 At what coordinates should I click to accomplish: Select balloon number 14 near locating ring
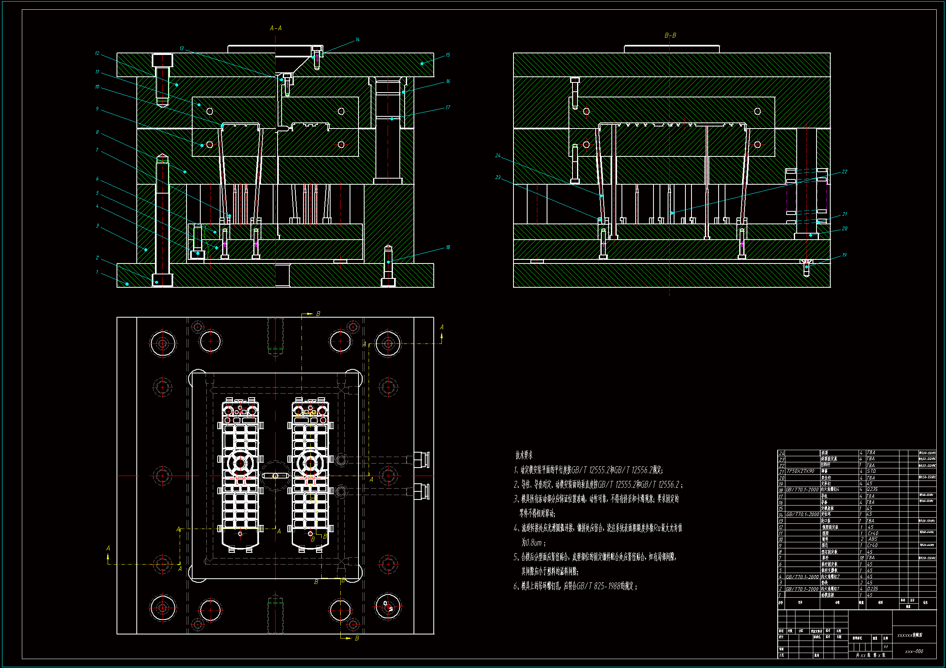click(357, 40)
